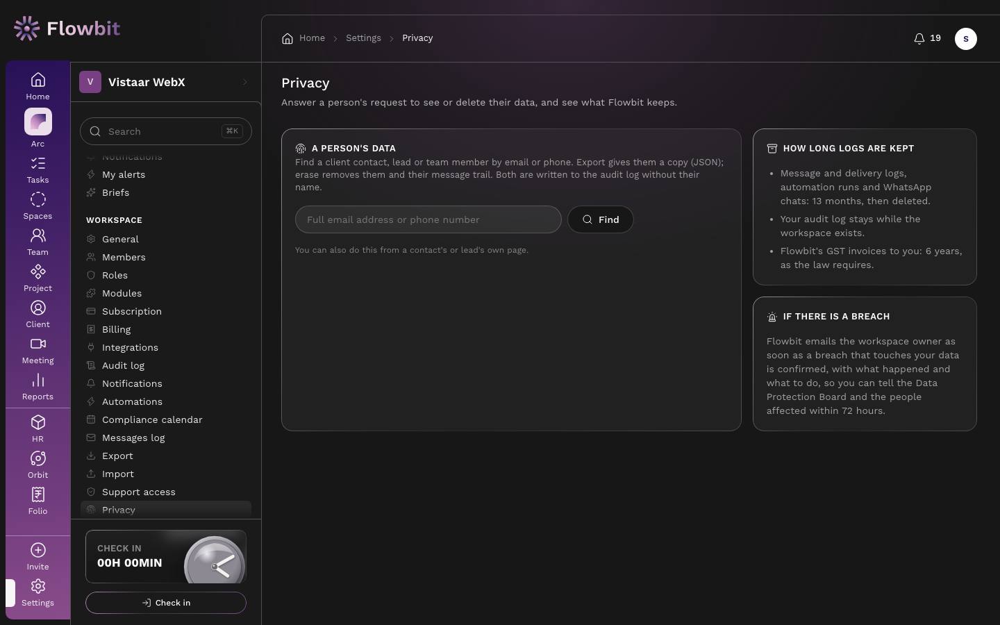Viewport: 1000px width, 625px height.
Task: Open General workspace settings
Action: 166,239
